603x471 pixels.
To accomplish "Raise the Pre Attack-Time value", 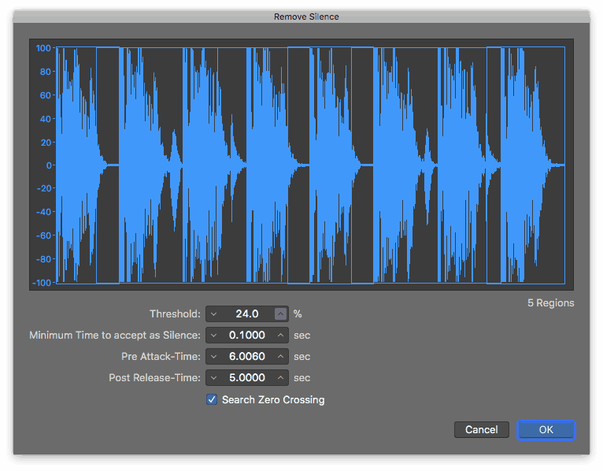I will pos(281,357).
